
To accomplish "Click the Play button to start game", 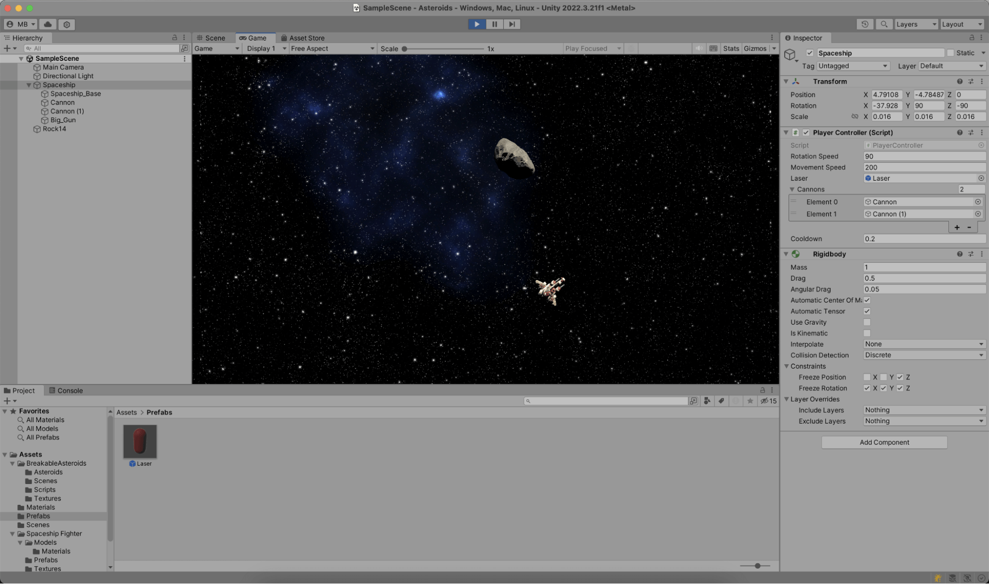I will (477, 24).
